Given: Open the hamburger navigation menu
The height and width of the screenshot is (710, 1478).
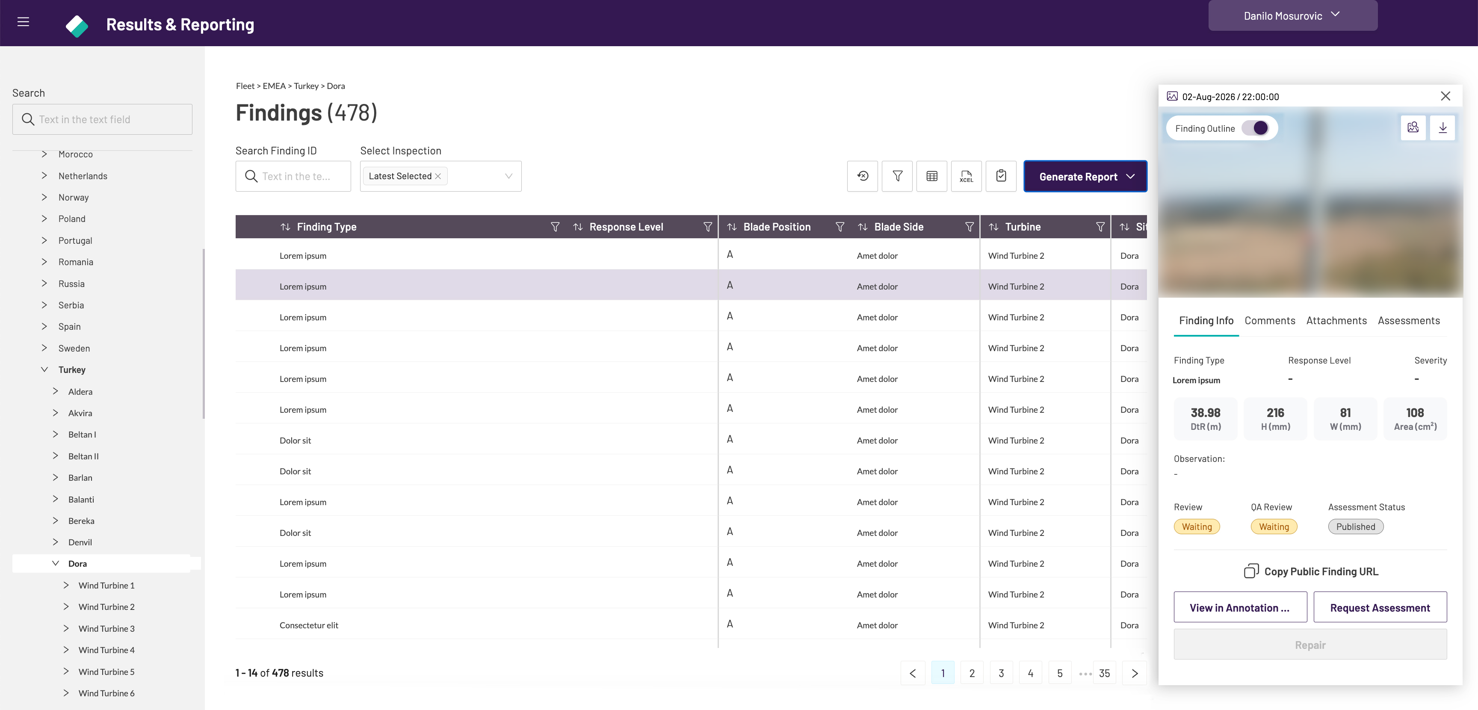Looking at the screenshot, I should (x=23, y=22).
